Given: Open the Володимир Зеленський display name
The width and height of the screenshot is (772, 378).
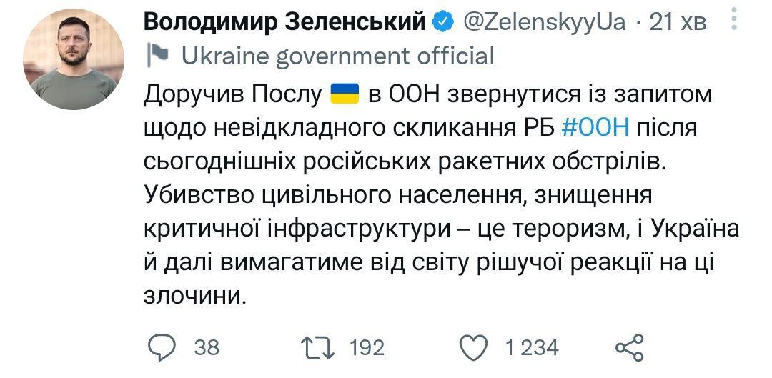Looking at the screenshot, I should [x=284, y=23].
